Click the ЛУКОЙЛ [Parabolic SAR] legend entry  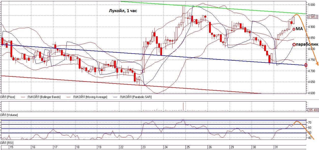[x=135, y=97]
